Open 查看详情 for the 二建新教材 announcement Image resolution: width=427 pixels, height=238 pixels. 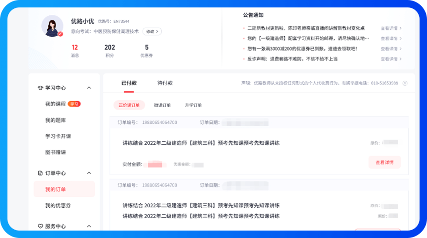coord(391,28)
